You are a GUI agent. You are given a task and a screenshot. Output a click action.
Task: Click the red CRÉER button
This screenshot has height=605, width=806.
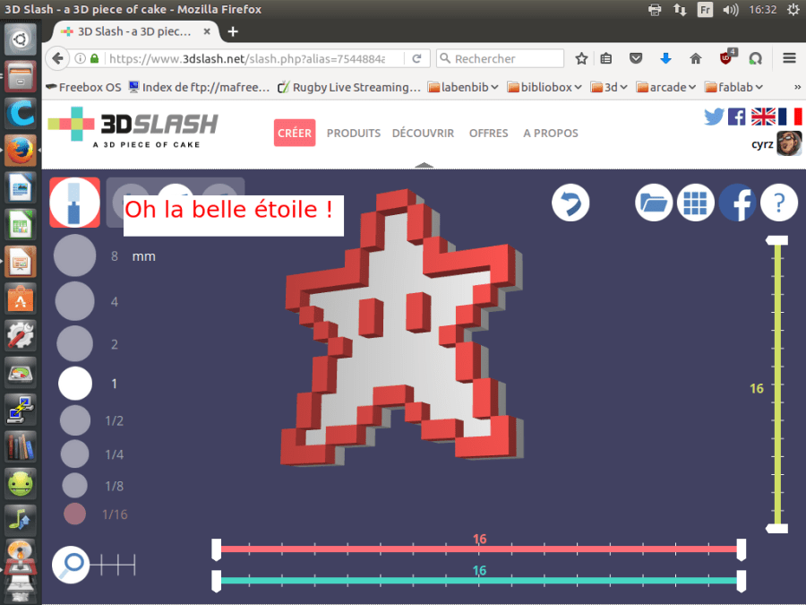coord(295,133)
